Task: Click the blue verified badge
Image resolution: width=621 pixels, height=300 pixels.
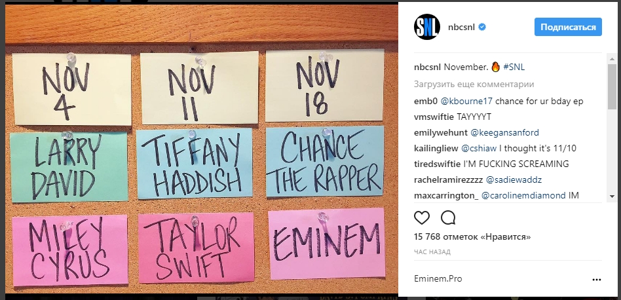Action: [x=482, y=28]
